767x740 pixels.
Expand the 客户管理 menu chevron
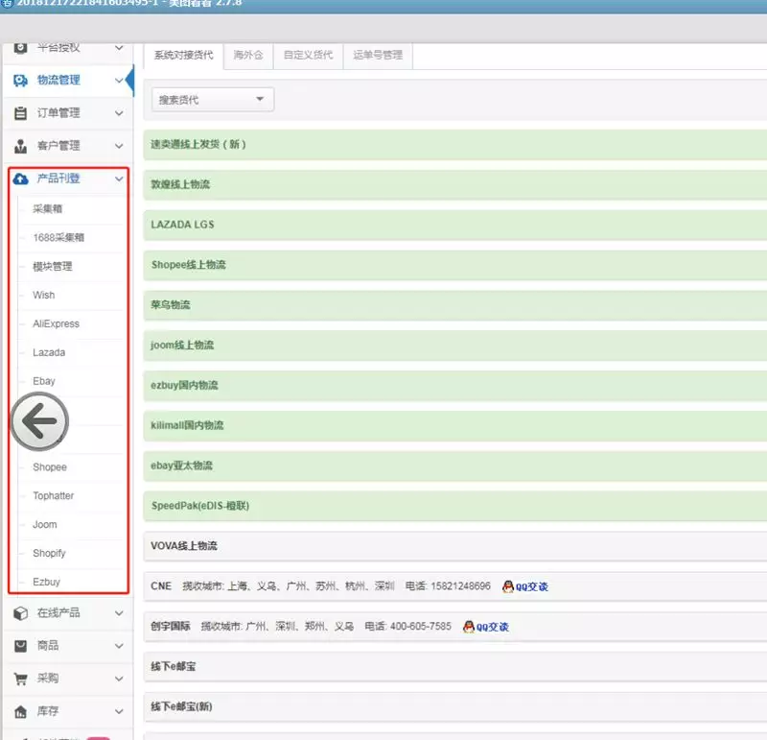tap(119, 146)
